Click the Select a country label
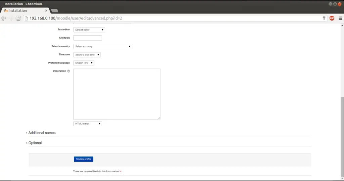Image resolution: width=344 pixels, height=181 pixels. pos(60,46)
